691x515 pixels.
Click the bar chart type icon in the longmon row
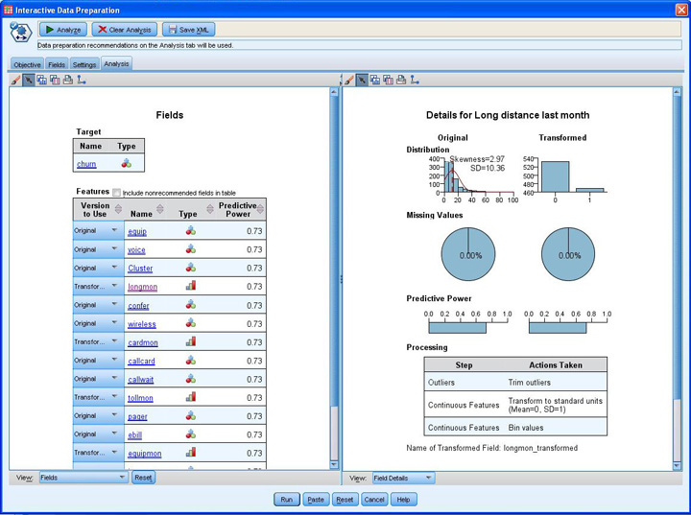point(191,286)
